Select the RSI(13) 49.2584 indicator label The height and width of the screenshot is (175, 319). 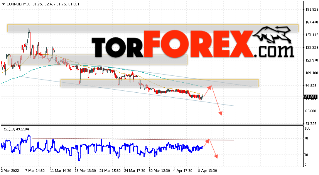[x=16, y=129]
